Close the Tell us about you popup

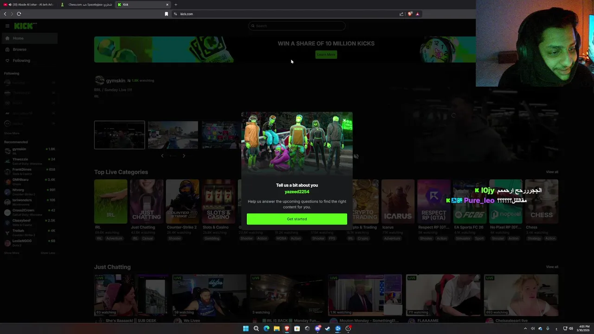tap(344, 120)
